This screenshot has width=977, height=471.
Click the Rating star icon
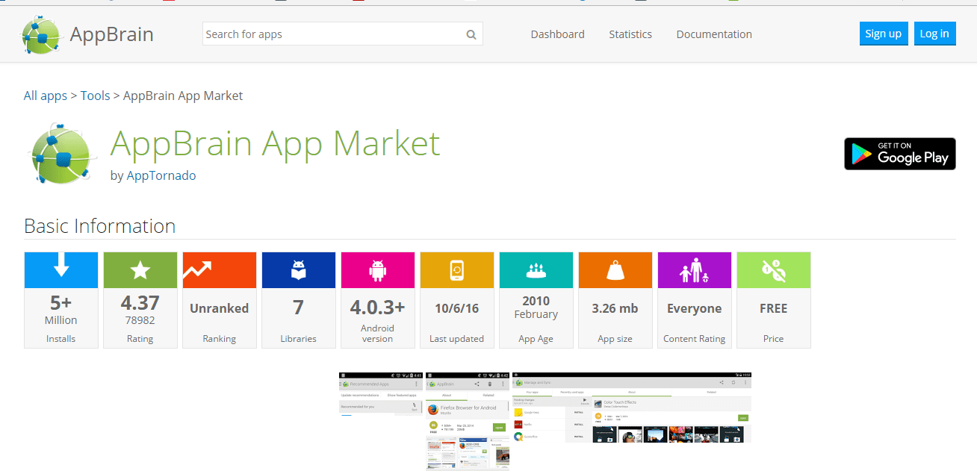coord(140,270)
